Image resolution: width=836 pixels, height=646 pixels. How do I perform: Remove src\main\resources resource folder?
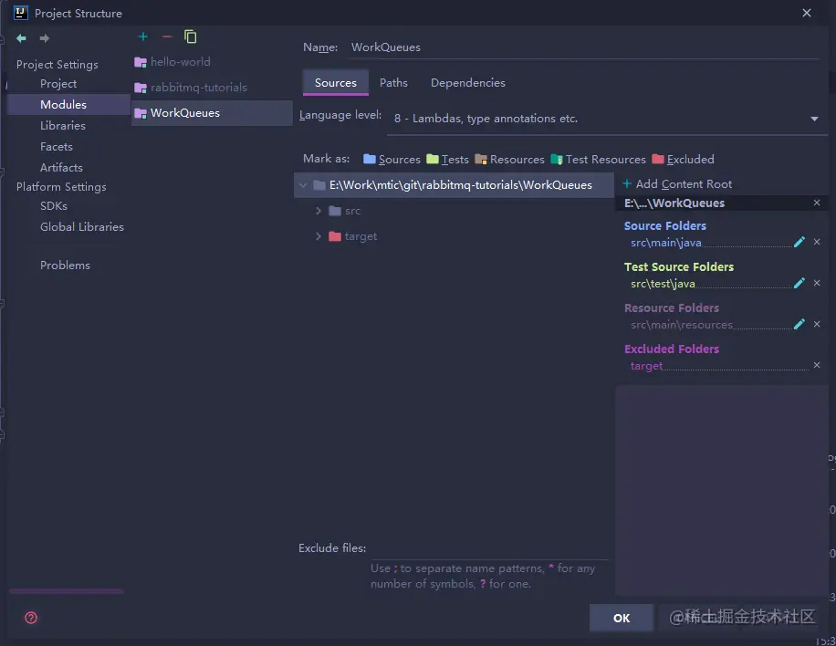point(817,324)
